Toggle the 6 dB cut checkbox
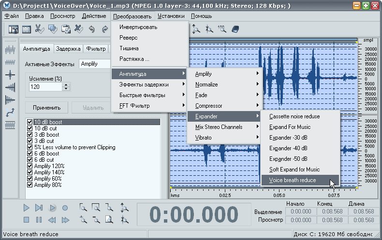 pos(29,160)
